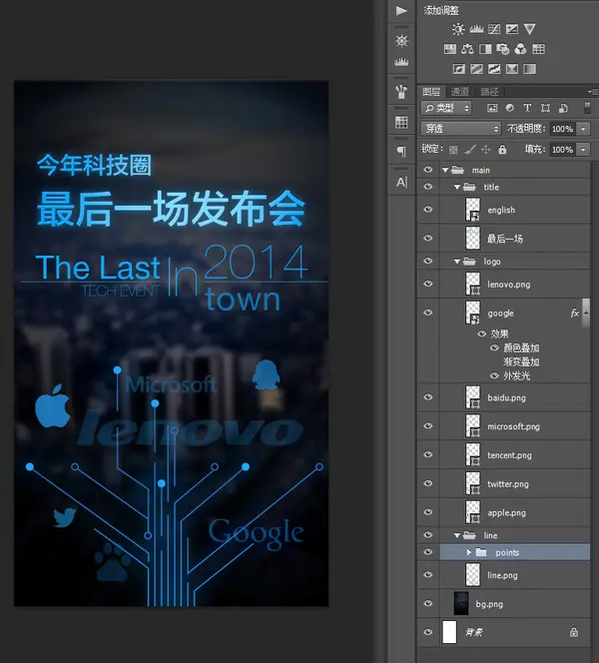Hide the english layer
599x663 pixels.
428,210
